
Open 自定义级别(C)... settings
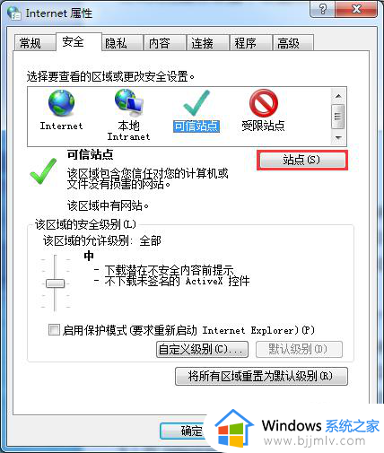[x=202, y=349]
